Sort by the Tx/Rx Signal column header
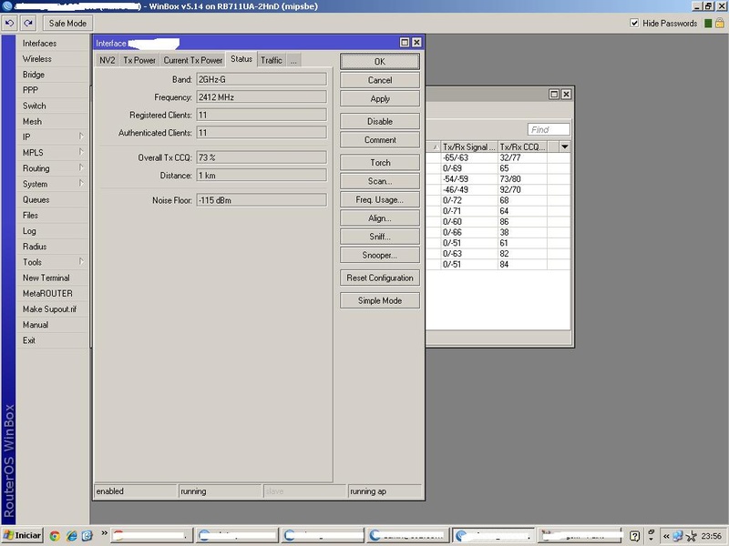Screen dimensions: 729x546 (x=468, y=147)
